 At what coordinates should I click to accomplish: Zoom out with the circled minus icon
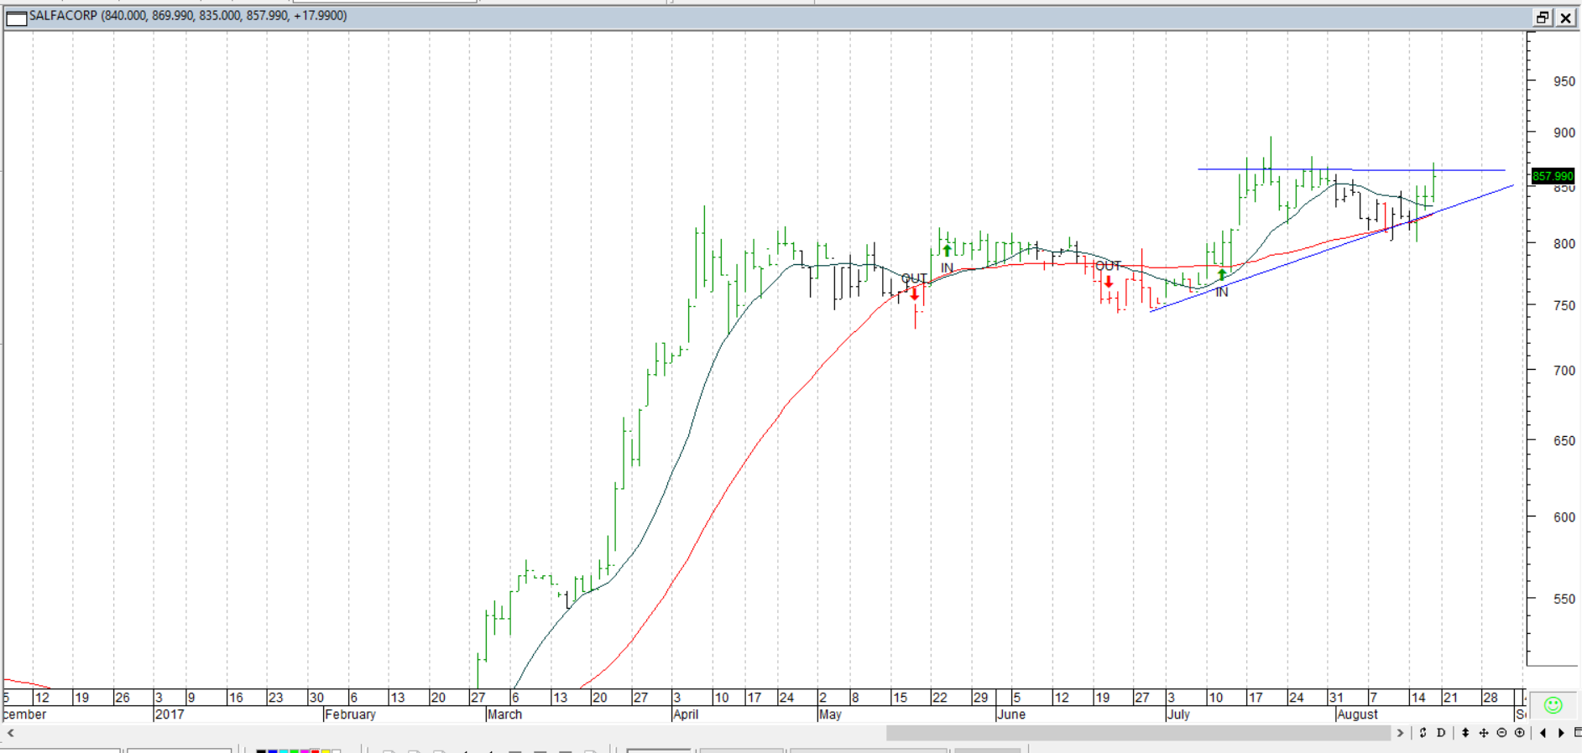[1501, 733]
